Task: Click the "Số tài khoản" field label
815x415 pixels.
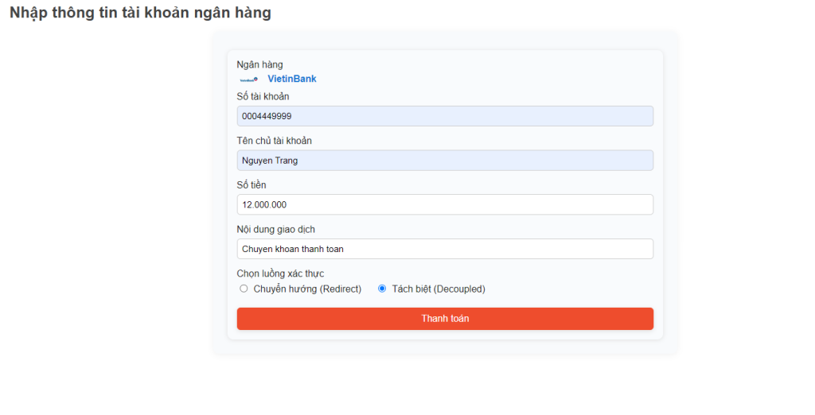Action: (x=263, y=96)
